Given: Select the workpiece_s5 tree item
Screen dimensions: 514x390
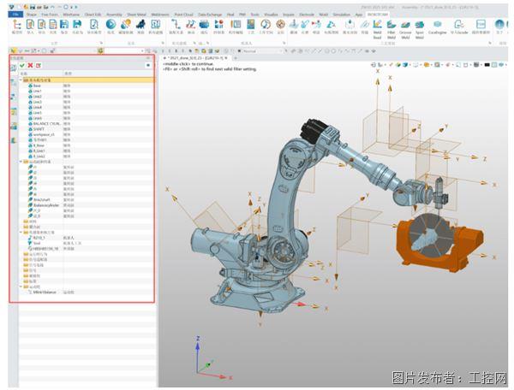Looking at the screenshot, I should (44, 134).
